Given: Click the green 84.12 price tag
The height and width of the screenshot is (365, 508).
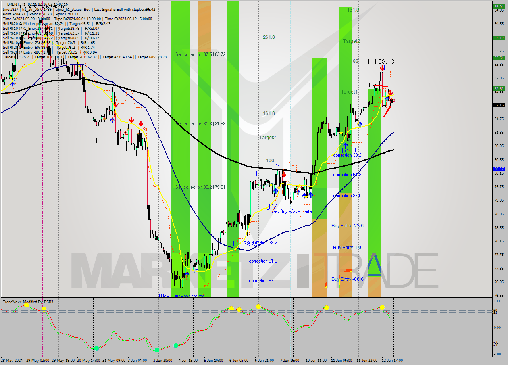Looking at the screenshot, I should click(498, 38).
